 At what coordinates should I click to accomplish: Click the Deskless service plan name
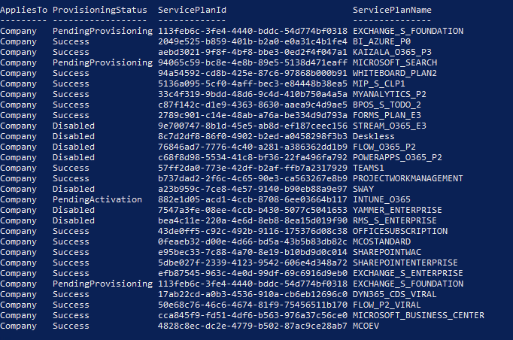point(374,136)
